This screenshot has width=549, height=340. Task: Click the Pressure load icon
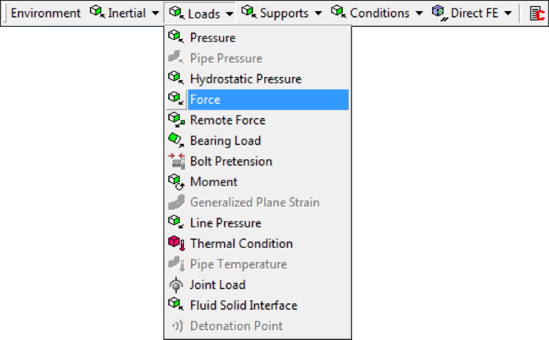(176, 37)
